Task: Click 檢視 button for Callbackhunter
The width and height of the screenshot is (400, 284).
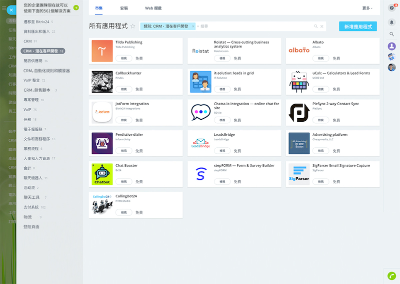Action: pyautogui.click(x=123, y=89)
